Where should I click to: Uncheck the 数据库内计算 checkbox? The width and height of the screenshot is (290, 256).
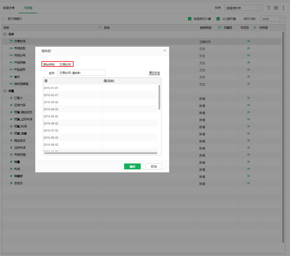pyautogui.click(x=190, y=19)
